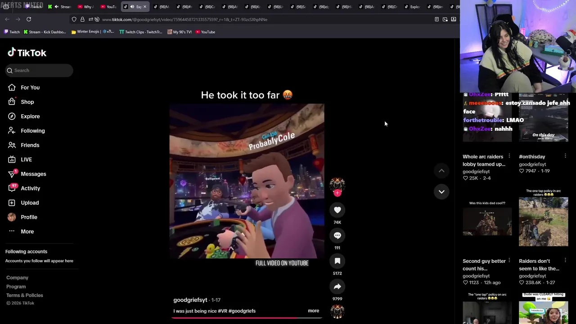Open the tracking protection shield icon
The width and height of the screenshot is (576, 324).
click(74, 19)
